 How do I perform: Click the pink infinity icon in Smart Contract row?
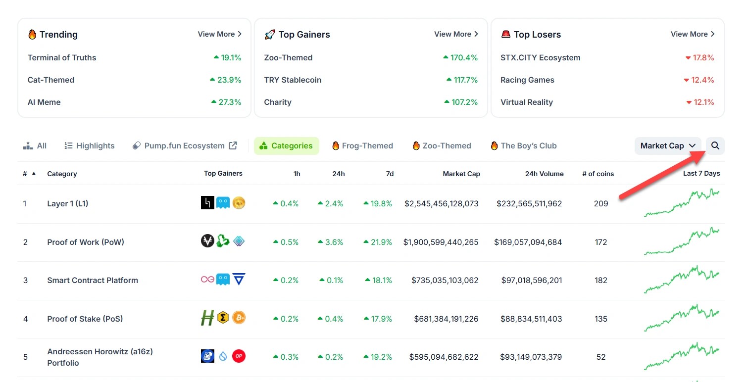207,280
